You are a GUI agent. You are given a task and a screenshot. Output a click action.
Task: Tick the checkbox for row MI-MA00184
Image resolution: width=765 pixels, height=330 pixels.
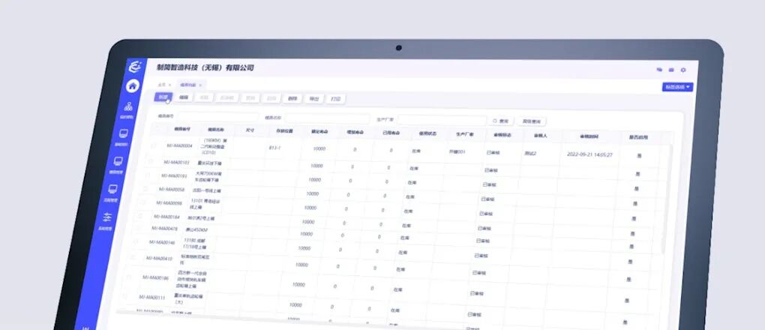coord(139,216)
